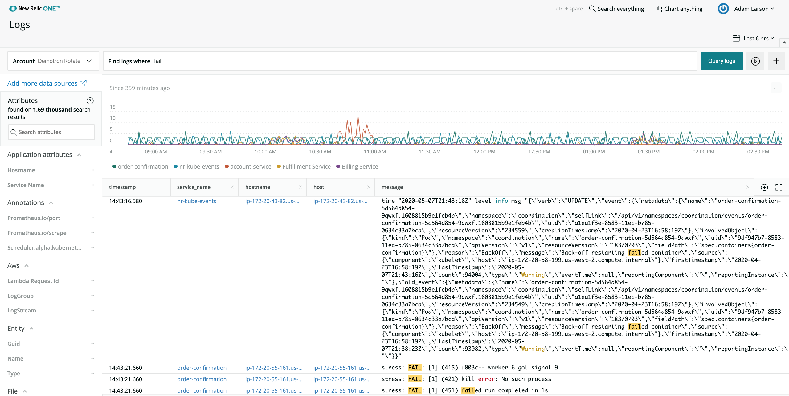Toggle order-confirmation legend series
Image resolution: width=789 pixels, height=396 pixels.
140,166
